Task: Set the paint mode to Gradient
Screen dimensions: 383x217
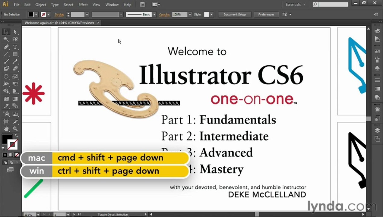Action: pyautogui.click(x=11, y=155)
